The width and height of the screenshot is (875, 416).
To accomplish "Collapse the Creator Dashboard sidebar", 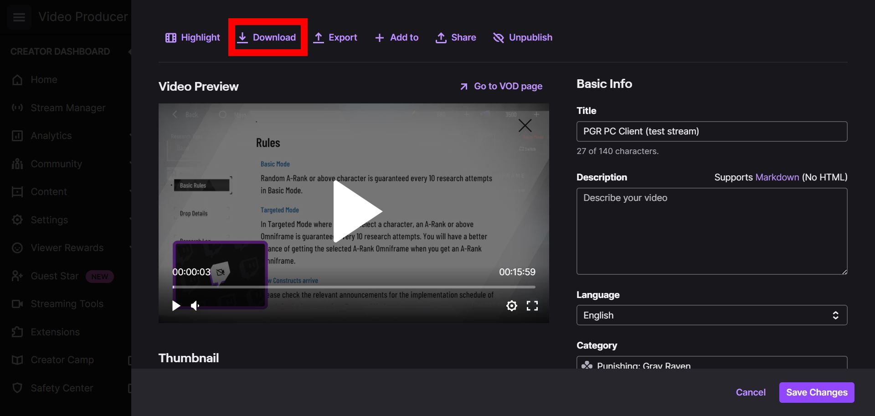I will (x=131, y=51).
